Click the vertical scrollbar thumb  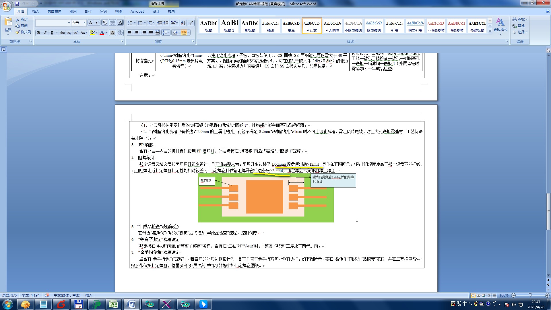click(548, 212)
